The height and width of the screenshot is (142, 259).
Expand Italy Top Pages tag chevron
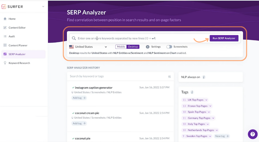coord(208,124)
